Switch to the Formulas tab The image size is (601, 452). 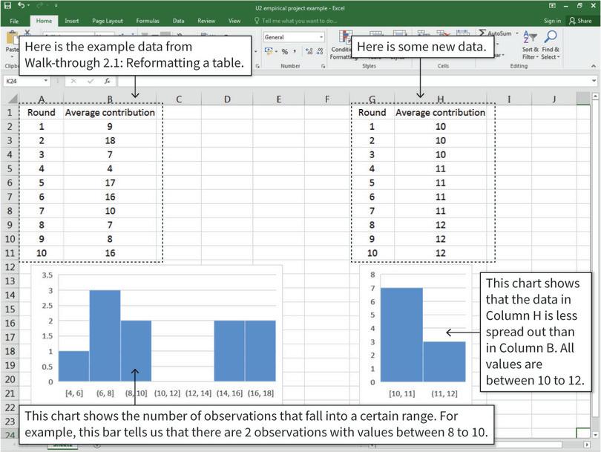(148, 21)
